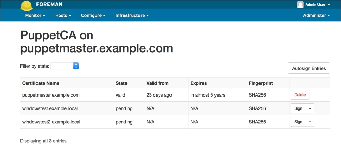Click the Autosign Entries button
The width and height of the screenshot is (341, 146).
(x=309, y=68)
